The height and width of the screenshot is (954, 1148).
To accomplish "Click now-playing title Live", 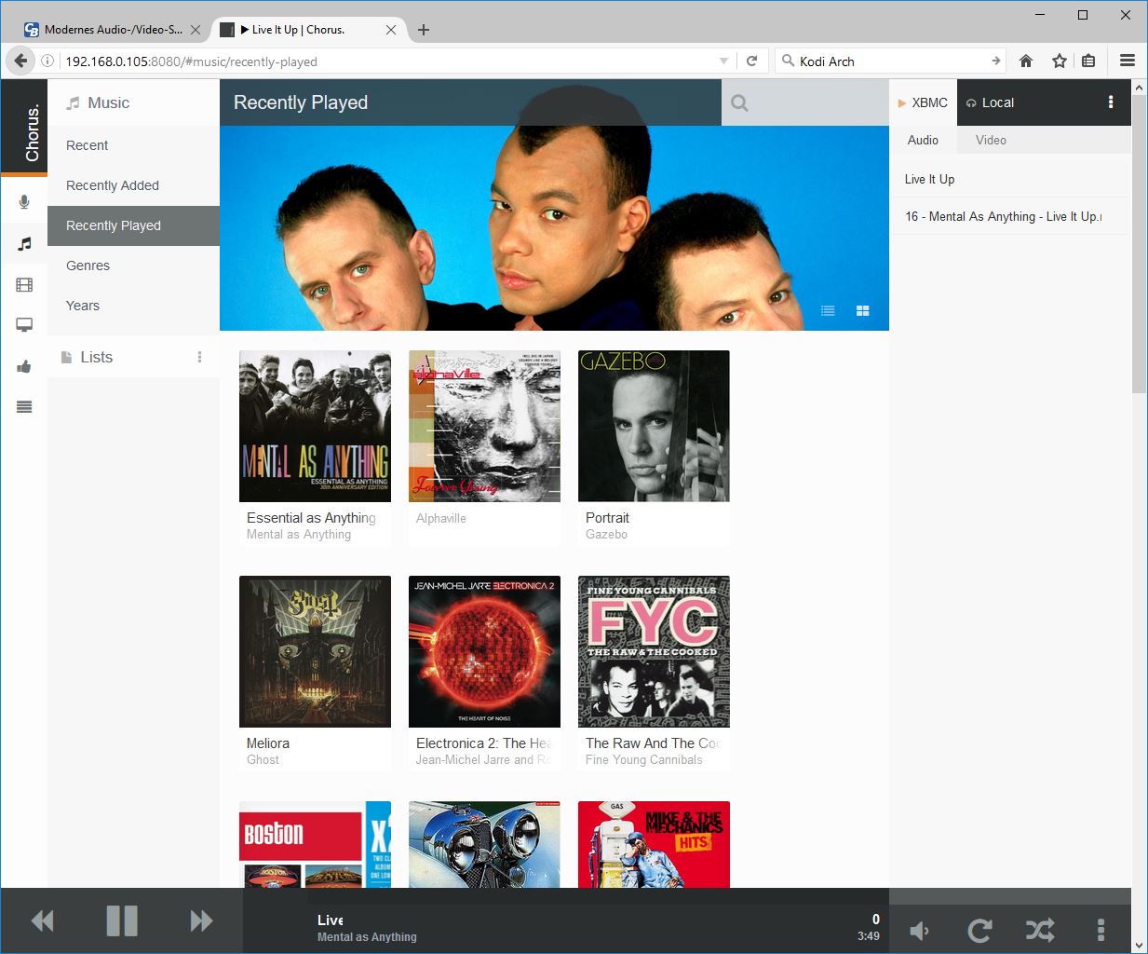I will (330, 920).
